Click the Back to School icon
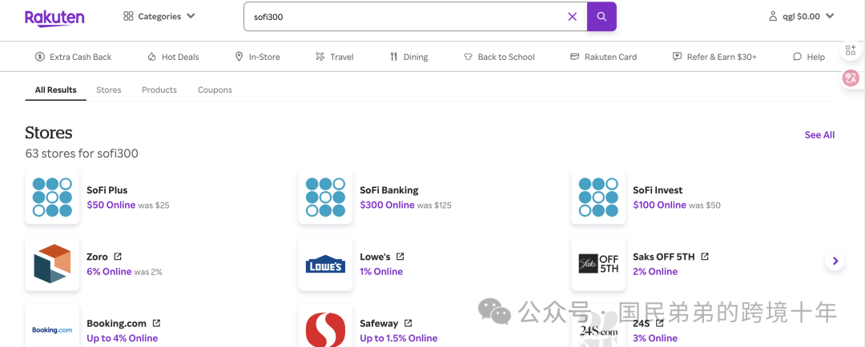Image resolution: width=865 pixels, height=347 pixels. [x=468, y=57]
